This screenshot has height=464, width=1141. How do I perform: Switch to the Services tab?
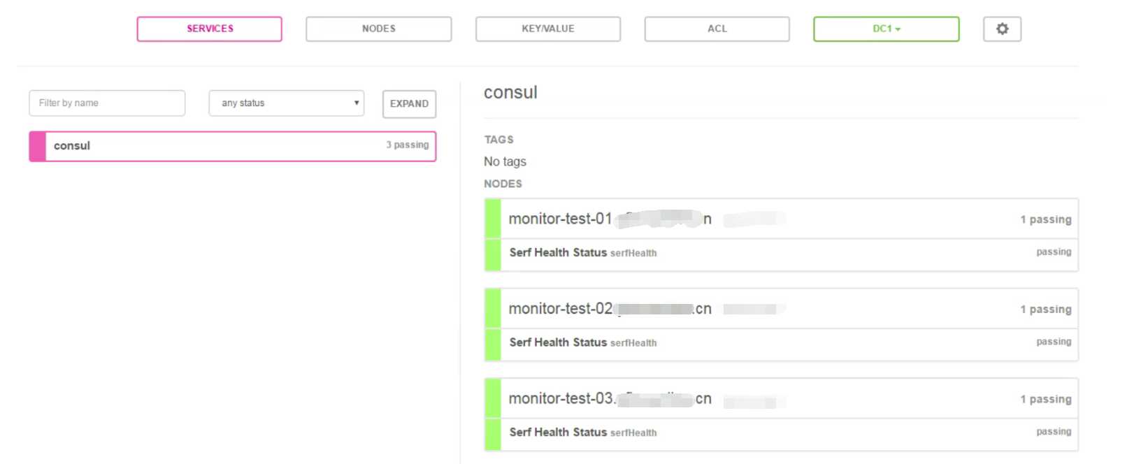[210, 29]
